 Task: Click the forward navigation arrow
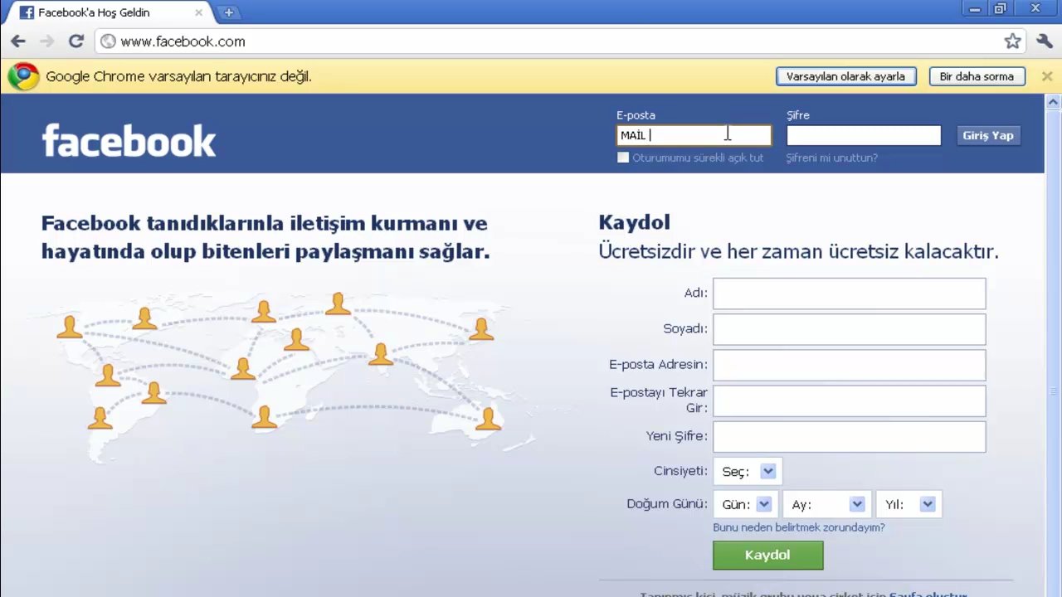[46, 41]
